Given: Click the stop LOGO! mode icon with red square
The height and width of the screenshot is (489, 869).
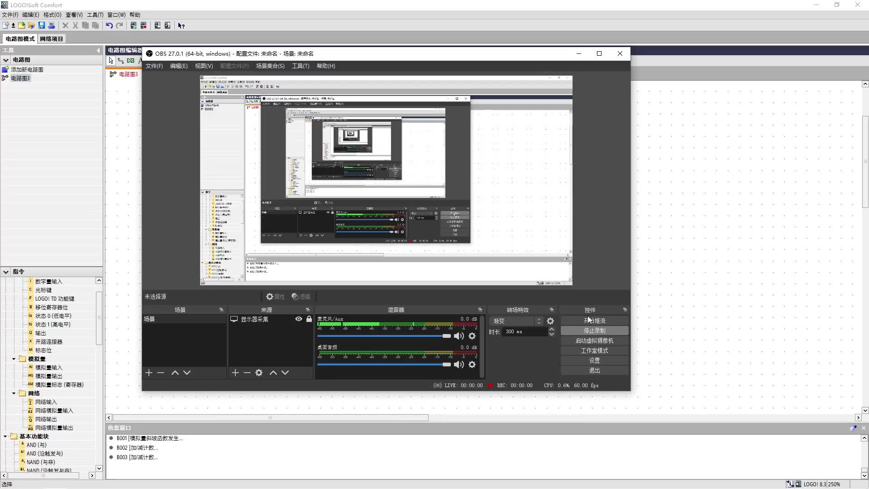Looking at the screenshot, I should coord(143,25).
